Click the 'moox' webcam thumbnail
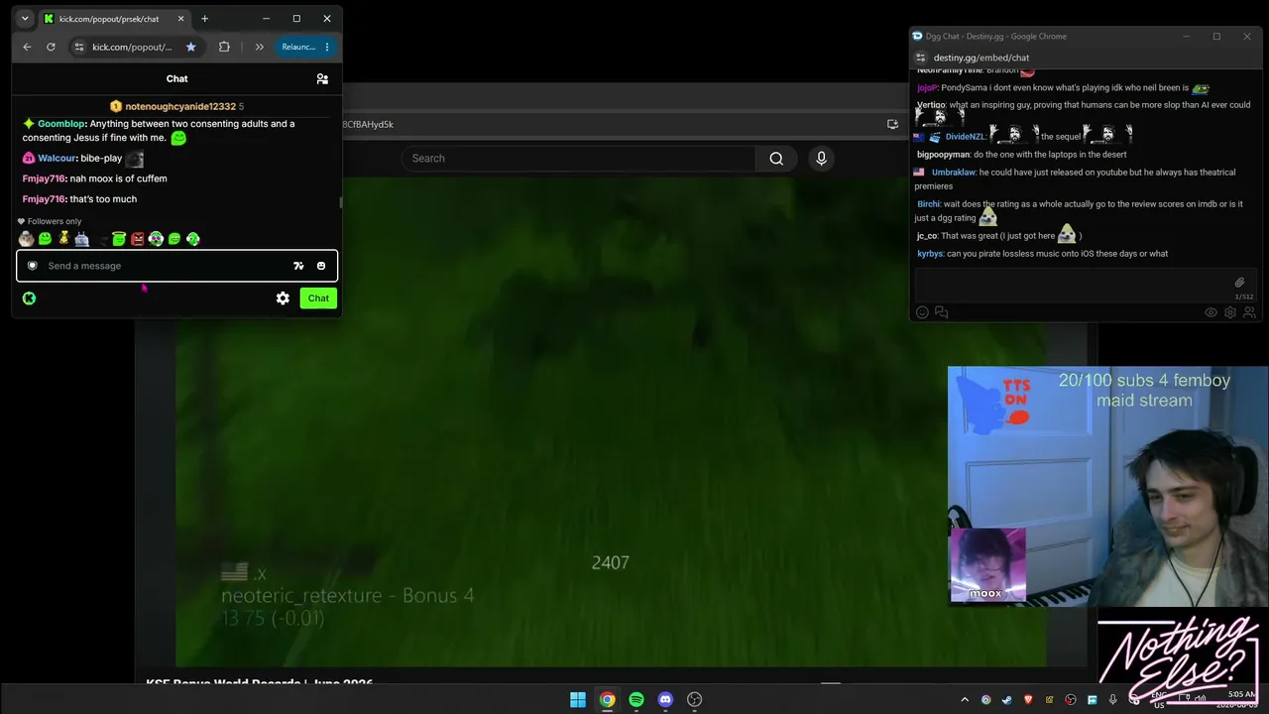1269x714 pixels. pyautogui.click(x=987, y=565)
